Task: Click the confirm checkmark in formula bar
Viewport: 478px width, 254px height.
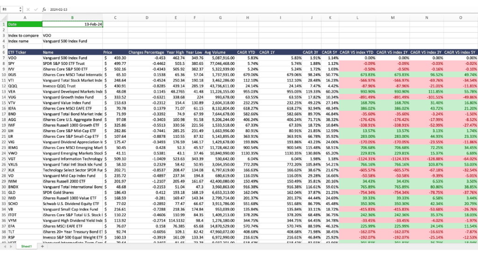Action: pos(36,9)
